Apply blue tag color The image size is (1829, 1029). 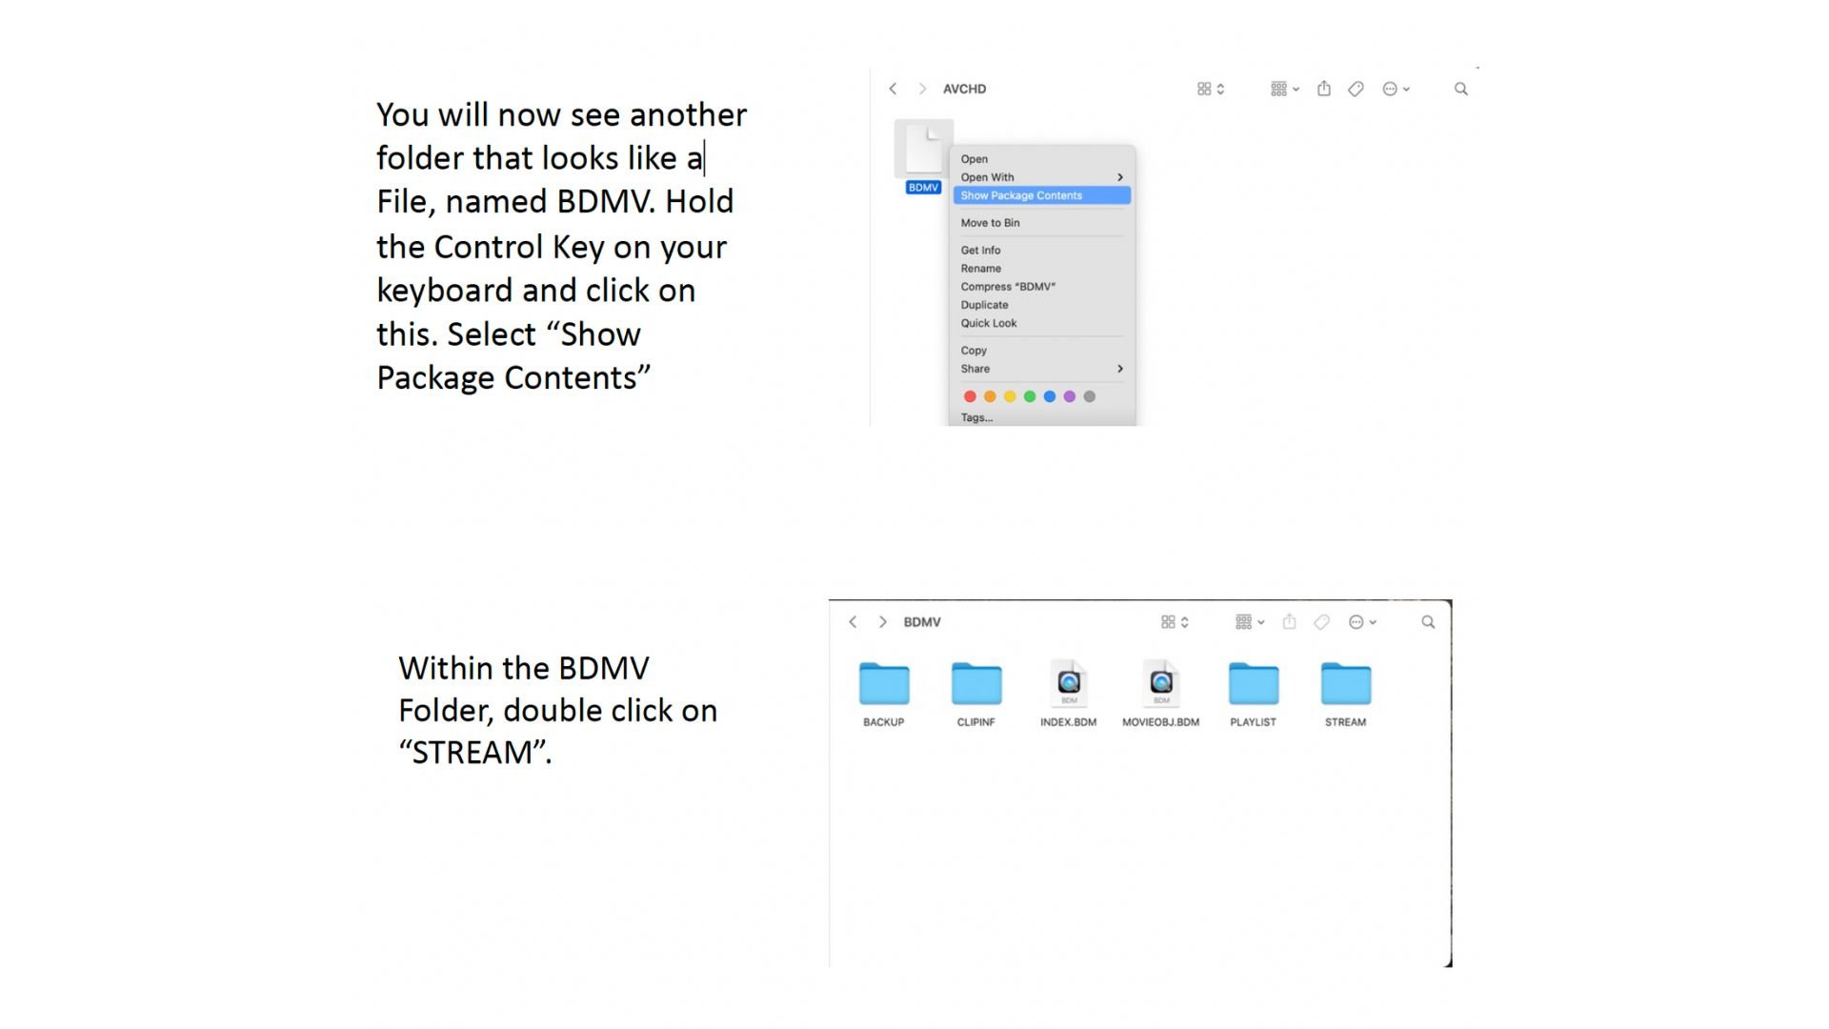click(1050, 396)
